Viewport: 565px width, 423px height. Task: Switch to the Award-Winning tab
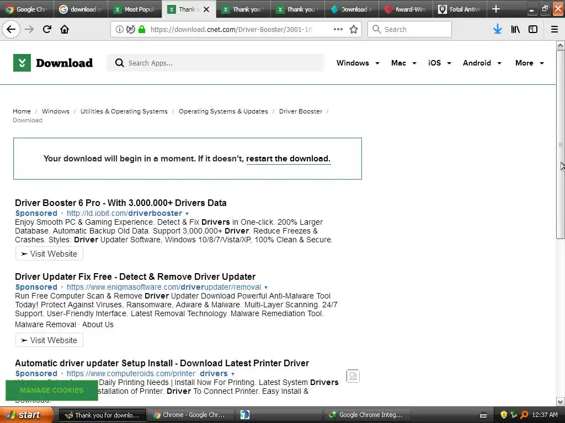[406, 9]
